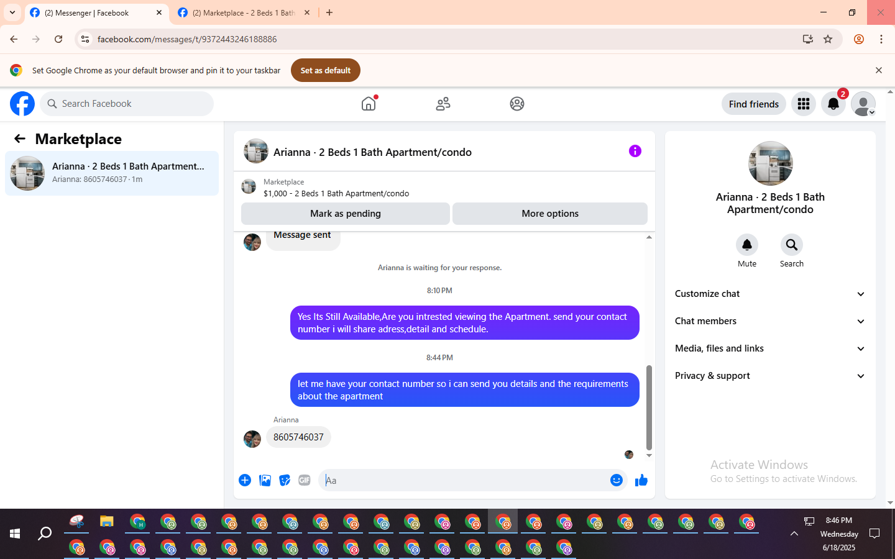Expand Privacy & support section

770,376
